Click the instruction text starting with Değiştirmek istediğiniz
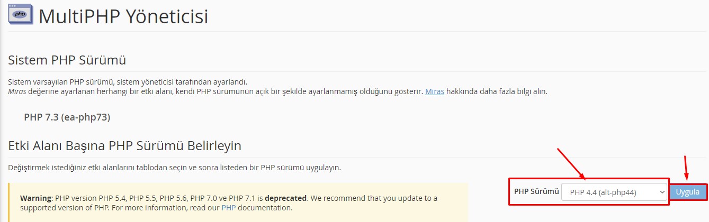Image resolution: width=709 pixels, height=222 pixels. pyautogui.click(x=174, y=168)
